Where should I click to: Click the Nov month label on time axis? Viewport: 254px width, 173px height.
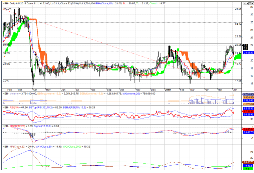coord(138,90)
